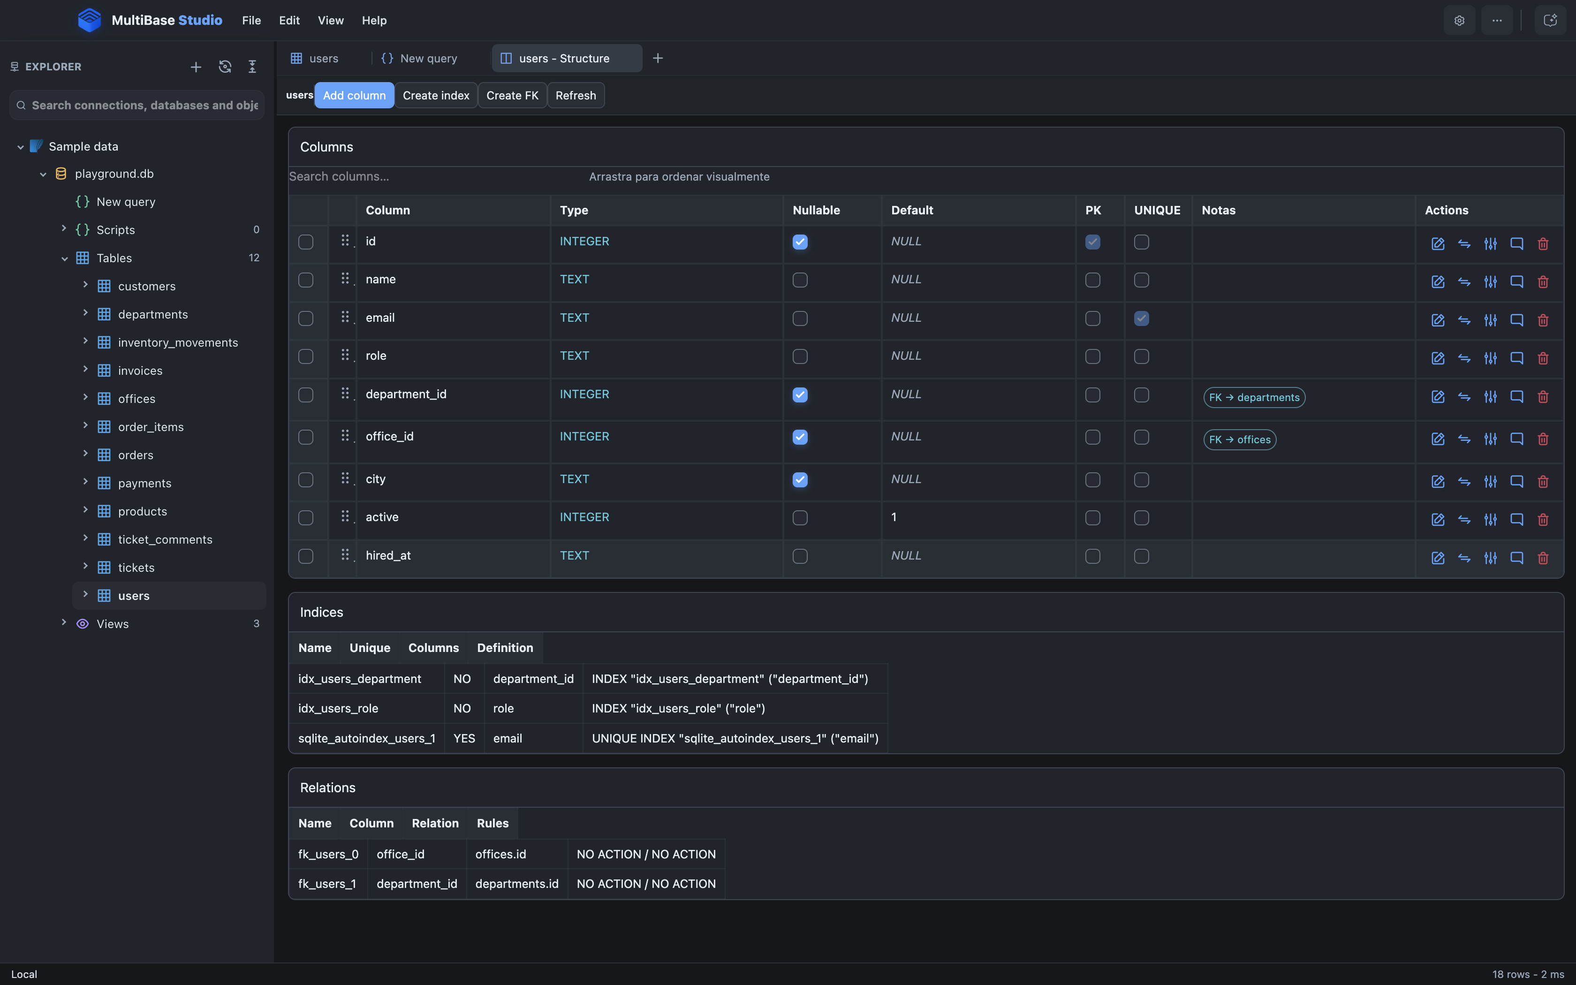Click the comment bubble icon for hired_at row
The image size is (1576, 985).
[x=1517, y=558]
